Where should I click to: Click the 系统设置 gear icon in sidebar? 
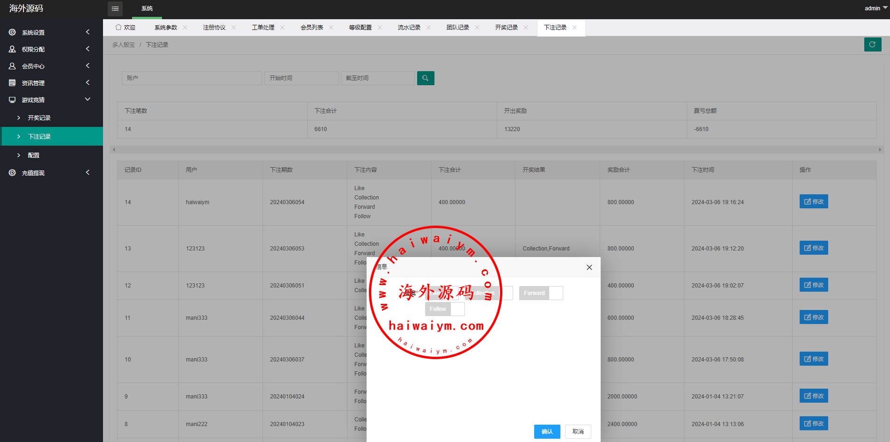click(x=12, y=32)
